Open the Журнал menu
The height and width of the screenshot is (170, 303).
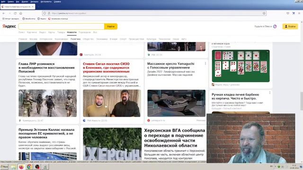click(25, 1)
